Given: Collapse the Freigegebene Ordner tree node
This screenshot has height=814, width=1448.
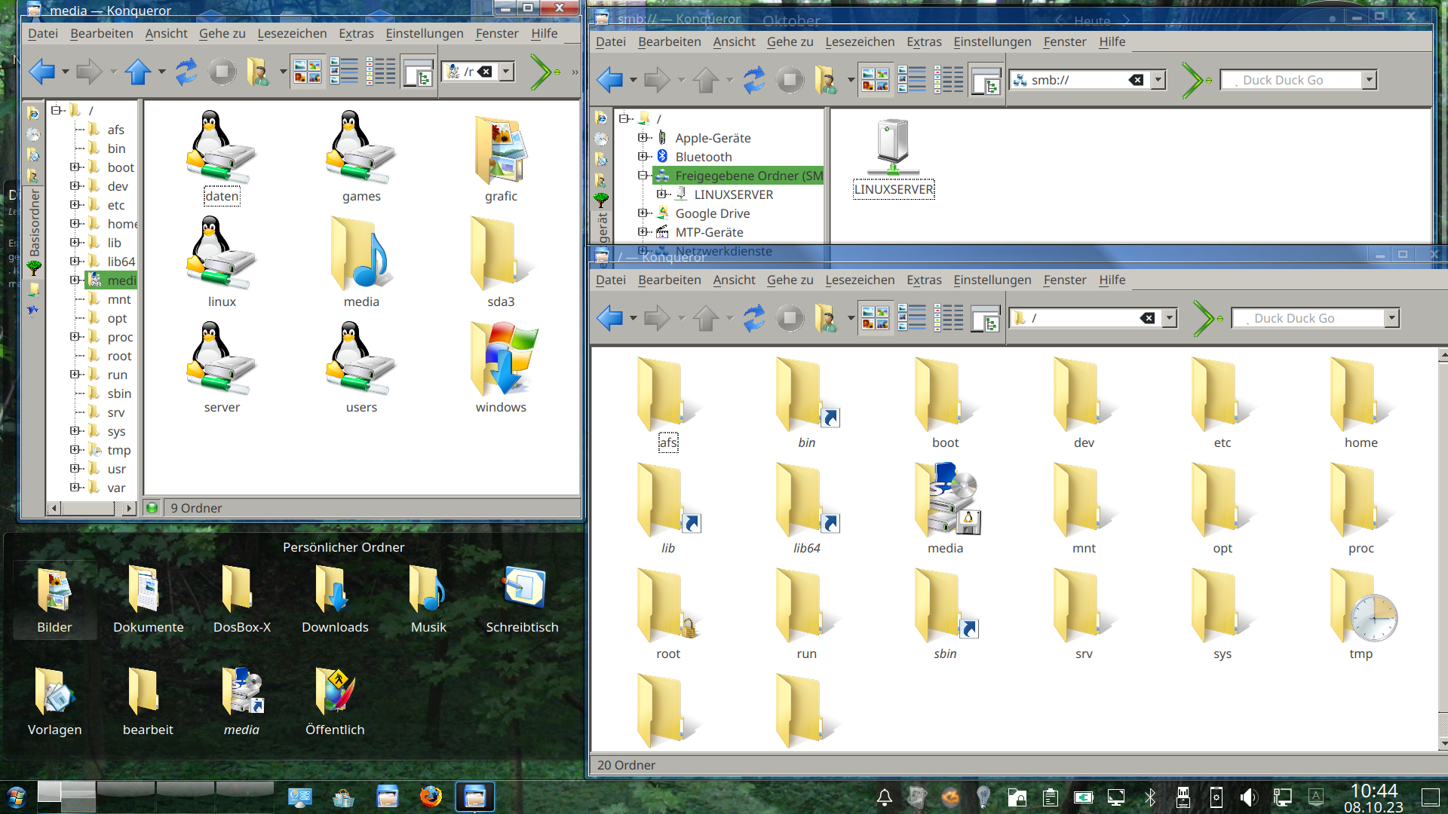Looking at the screenshot, I should 643,176.
